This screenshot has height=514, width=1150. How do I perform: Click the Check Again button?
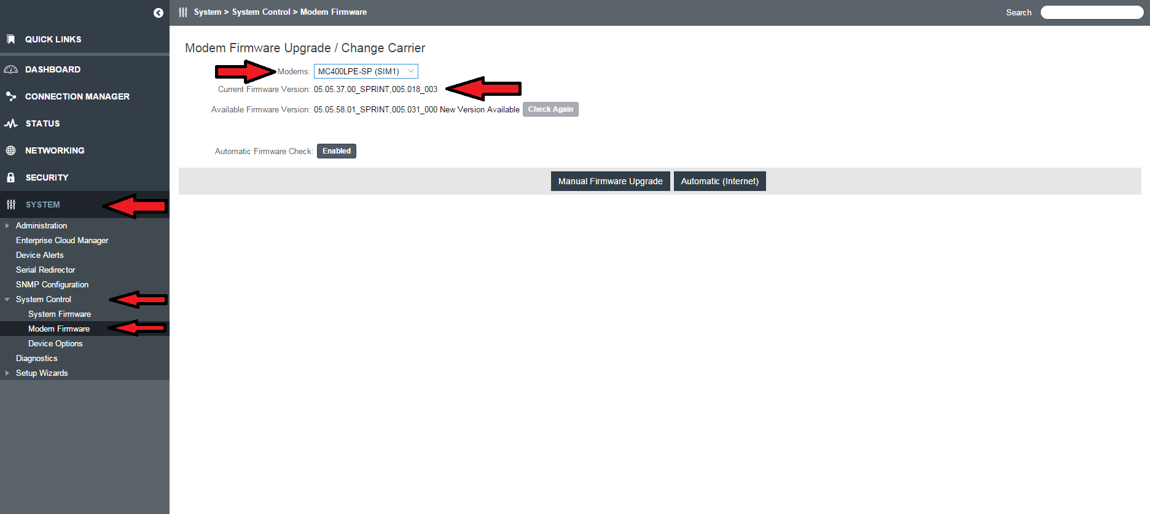[x=550, y=109]
